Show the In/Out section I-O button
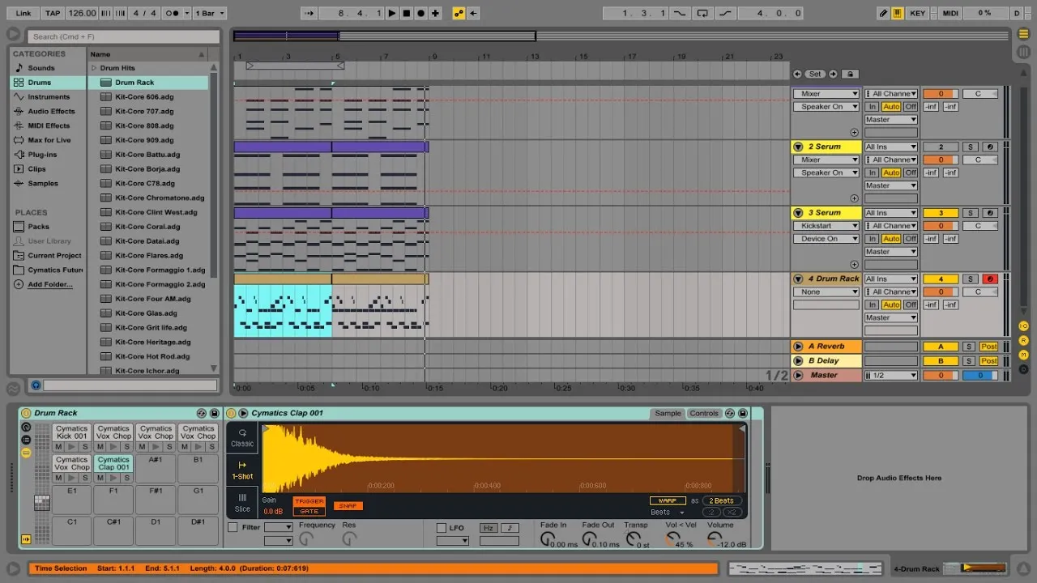Screen dimensions: 1037x583 coord(1024,326)
